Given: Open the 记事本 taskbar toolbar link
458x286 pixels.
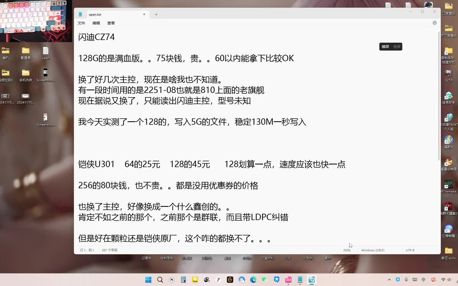Looking at the screenshot, I should [147, 258].
